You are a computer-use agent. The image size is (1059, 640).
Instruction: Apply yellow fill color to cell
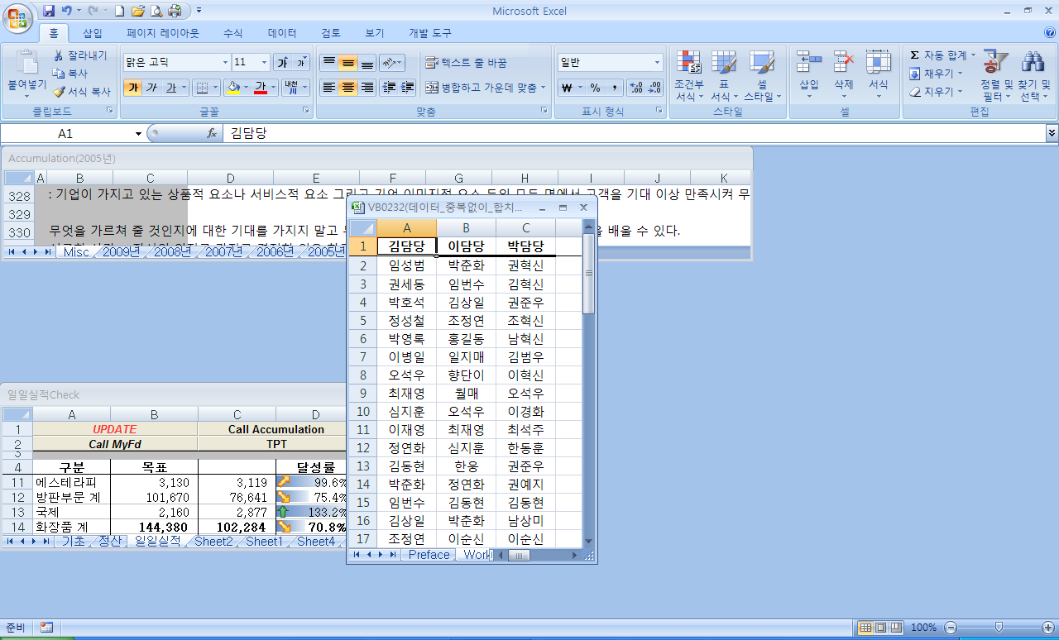click(232, 88)
